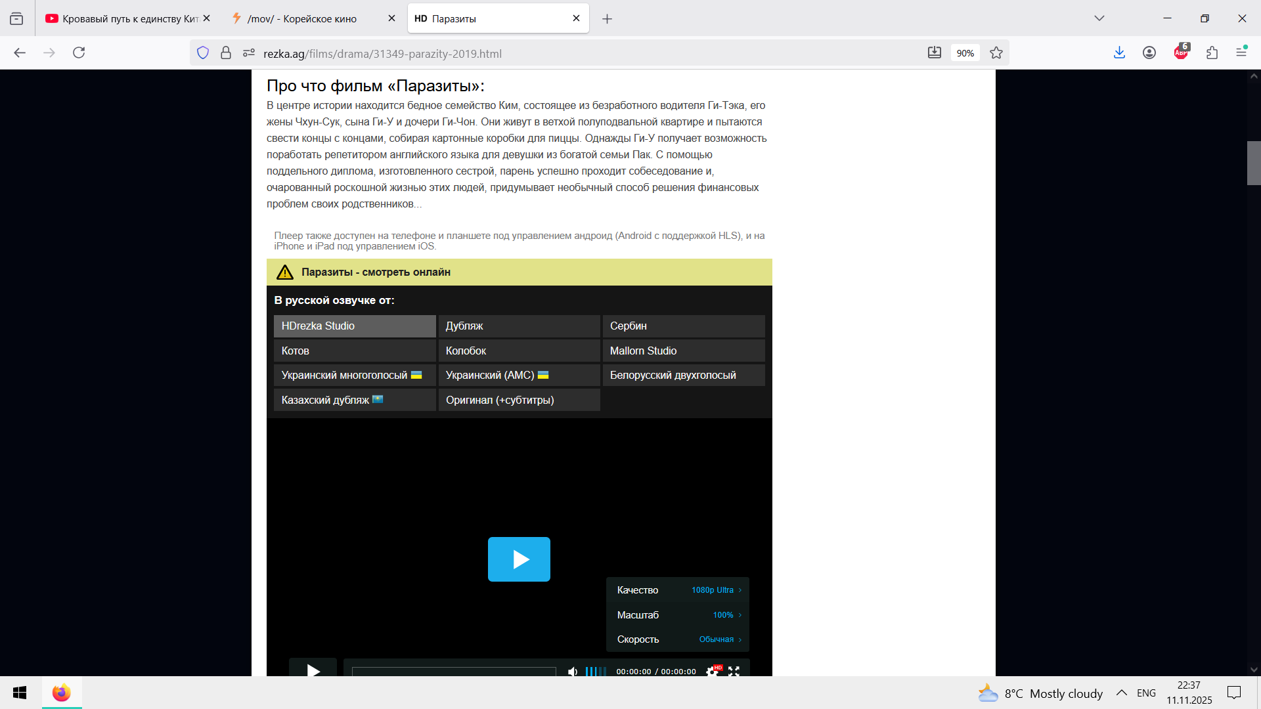
Task: Open the browser extensions puzzle icon
Action: point(1212,53)
